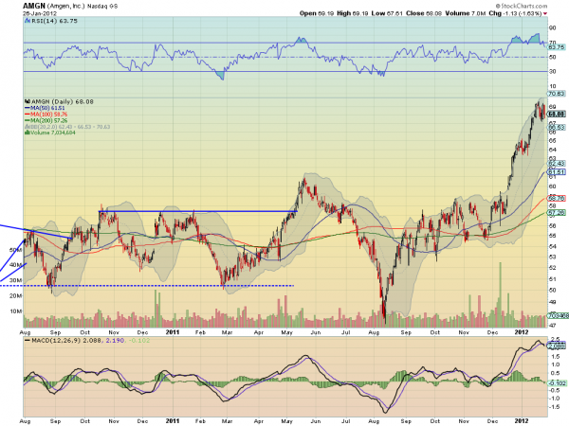Click the green 57.26 price tag on right axis
569x426 pixels.
click(x=557, y=213)
